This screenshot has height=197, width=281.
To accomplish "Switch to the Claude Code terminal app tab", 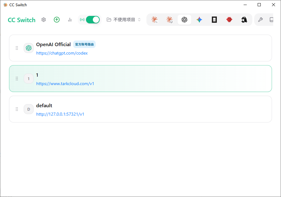I will [x=155, y=20].
